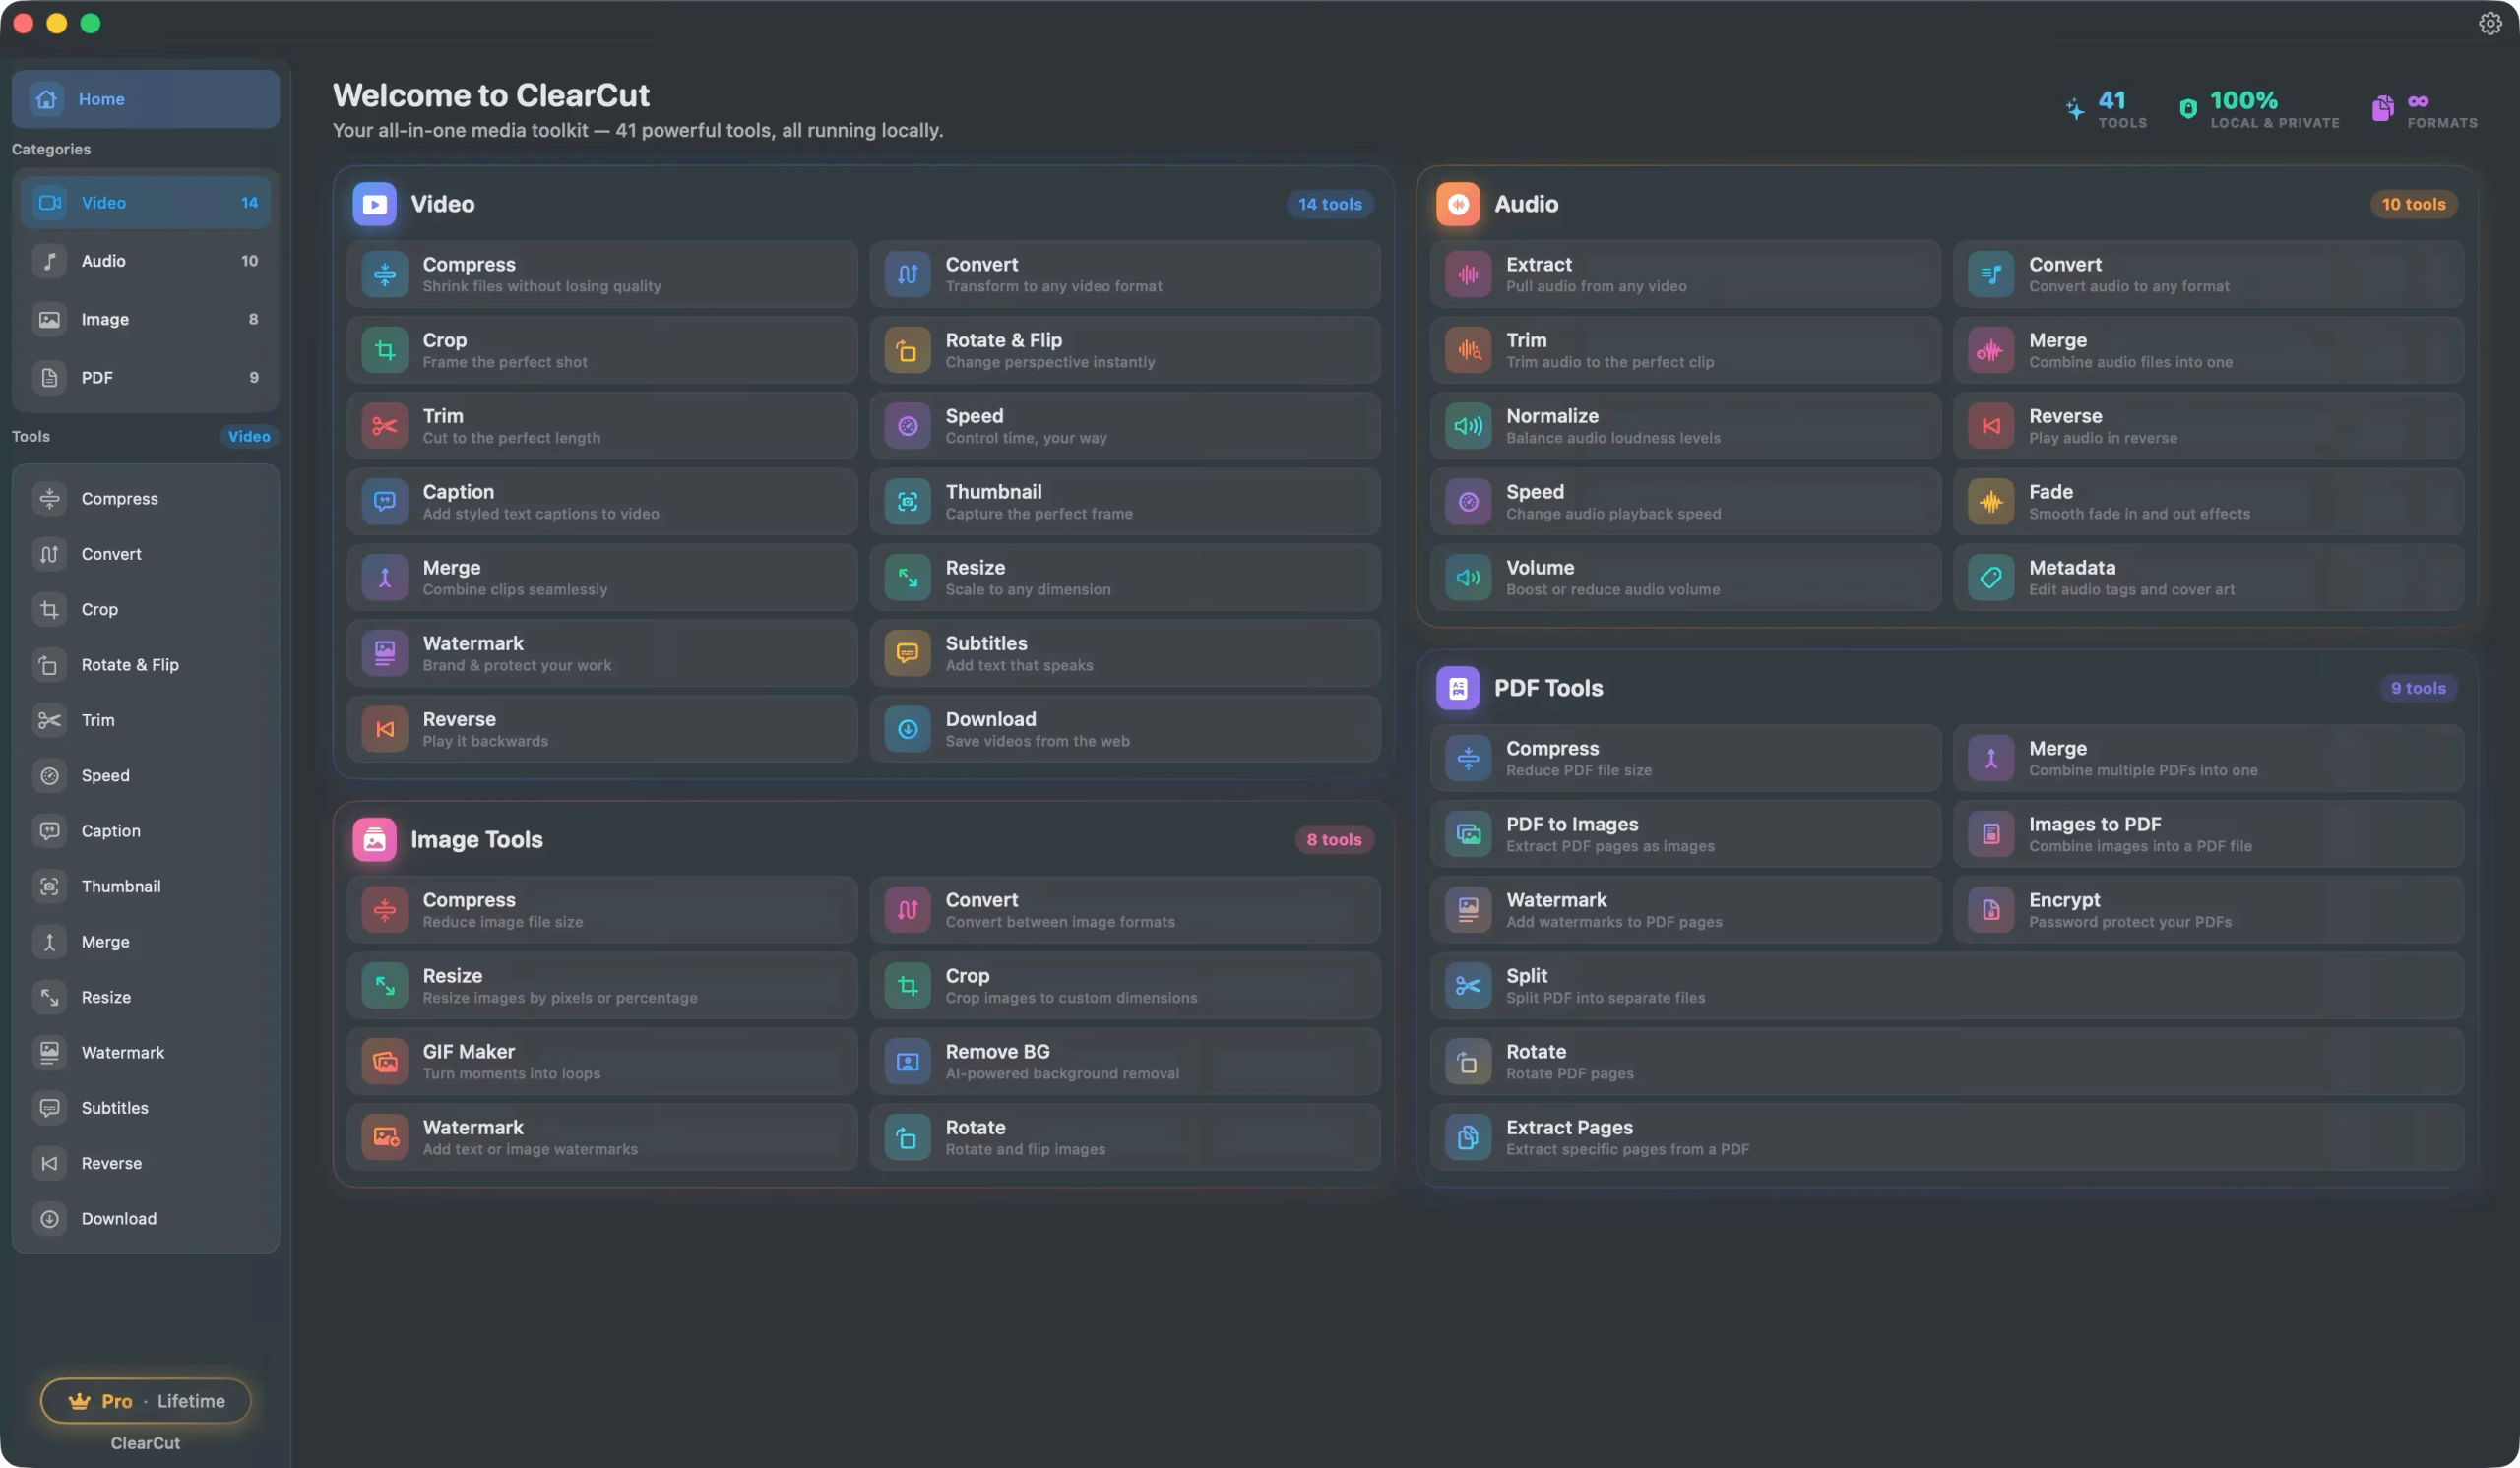The width and height of the screenshot is (2520, 1468).
Task: Open the image Compress tool card
Action: [x=602, y=909]
